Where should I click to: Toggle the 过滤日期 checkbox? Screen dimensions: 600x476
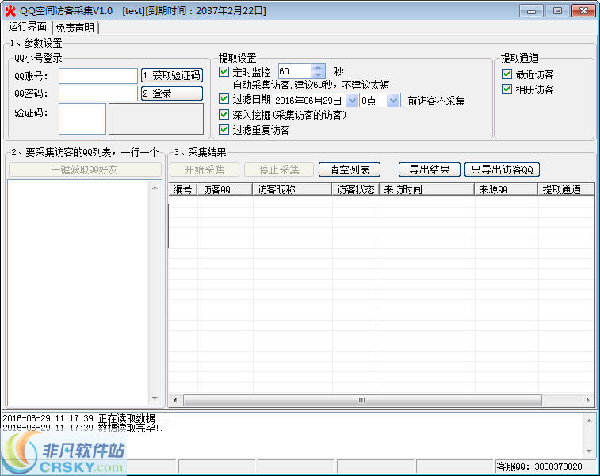click(224, 99)
